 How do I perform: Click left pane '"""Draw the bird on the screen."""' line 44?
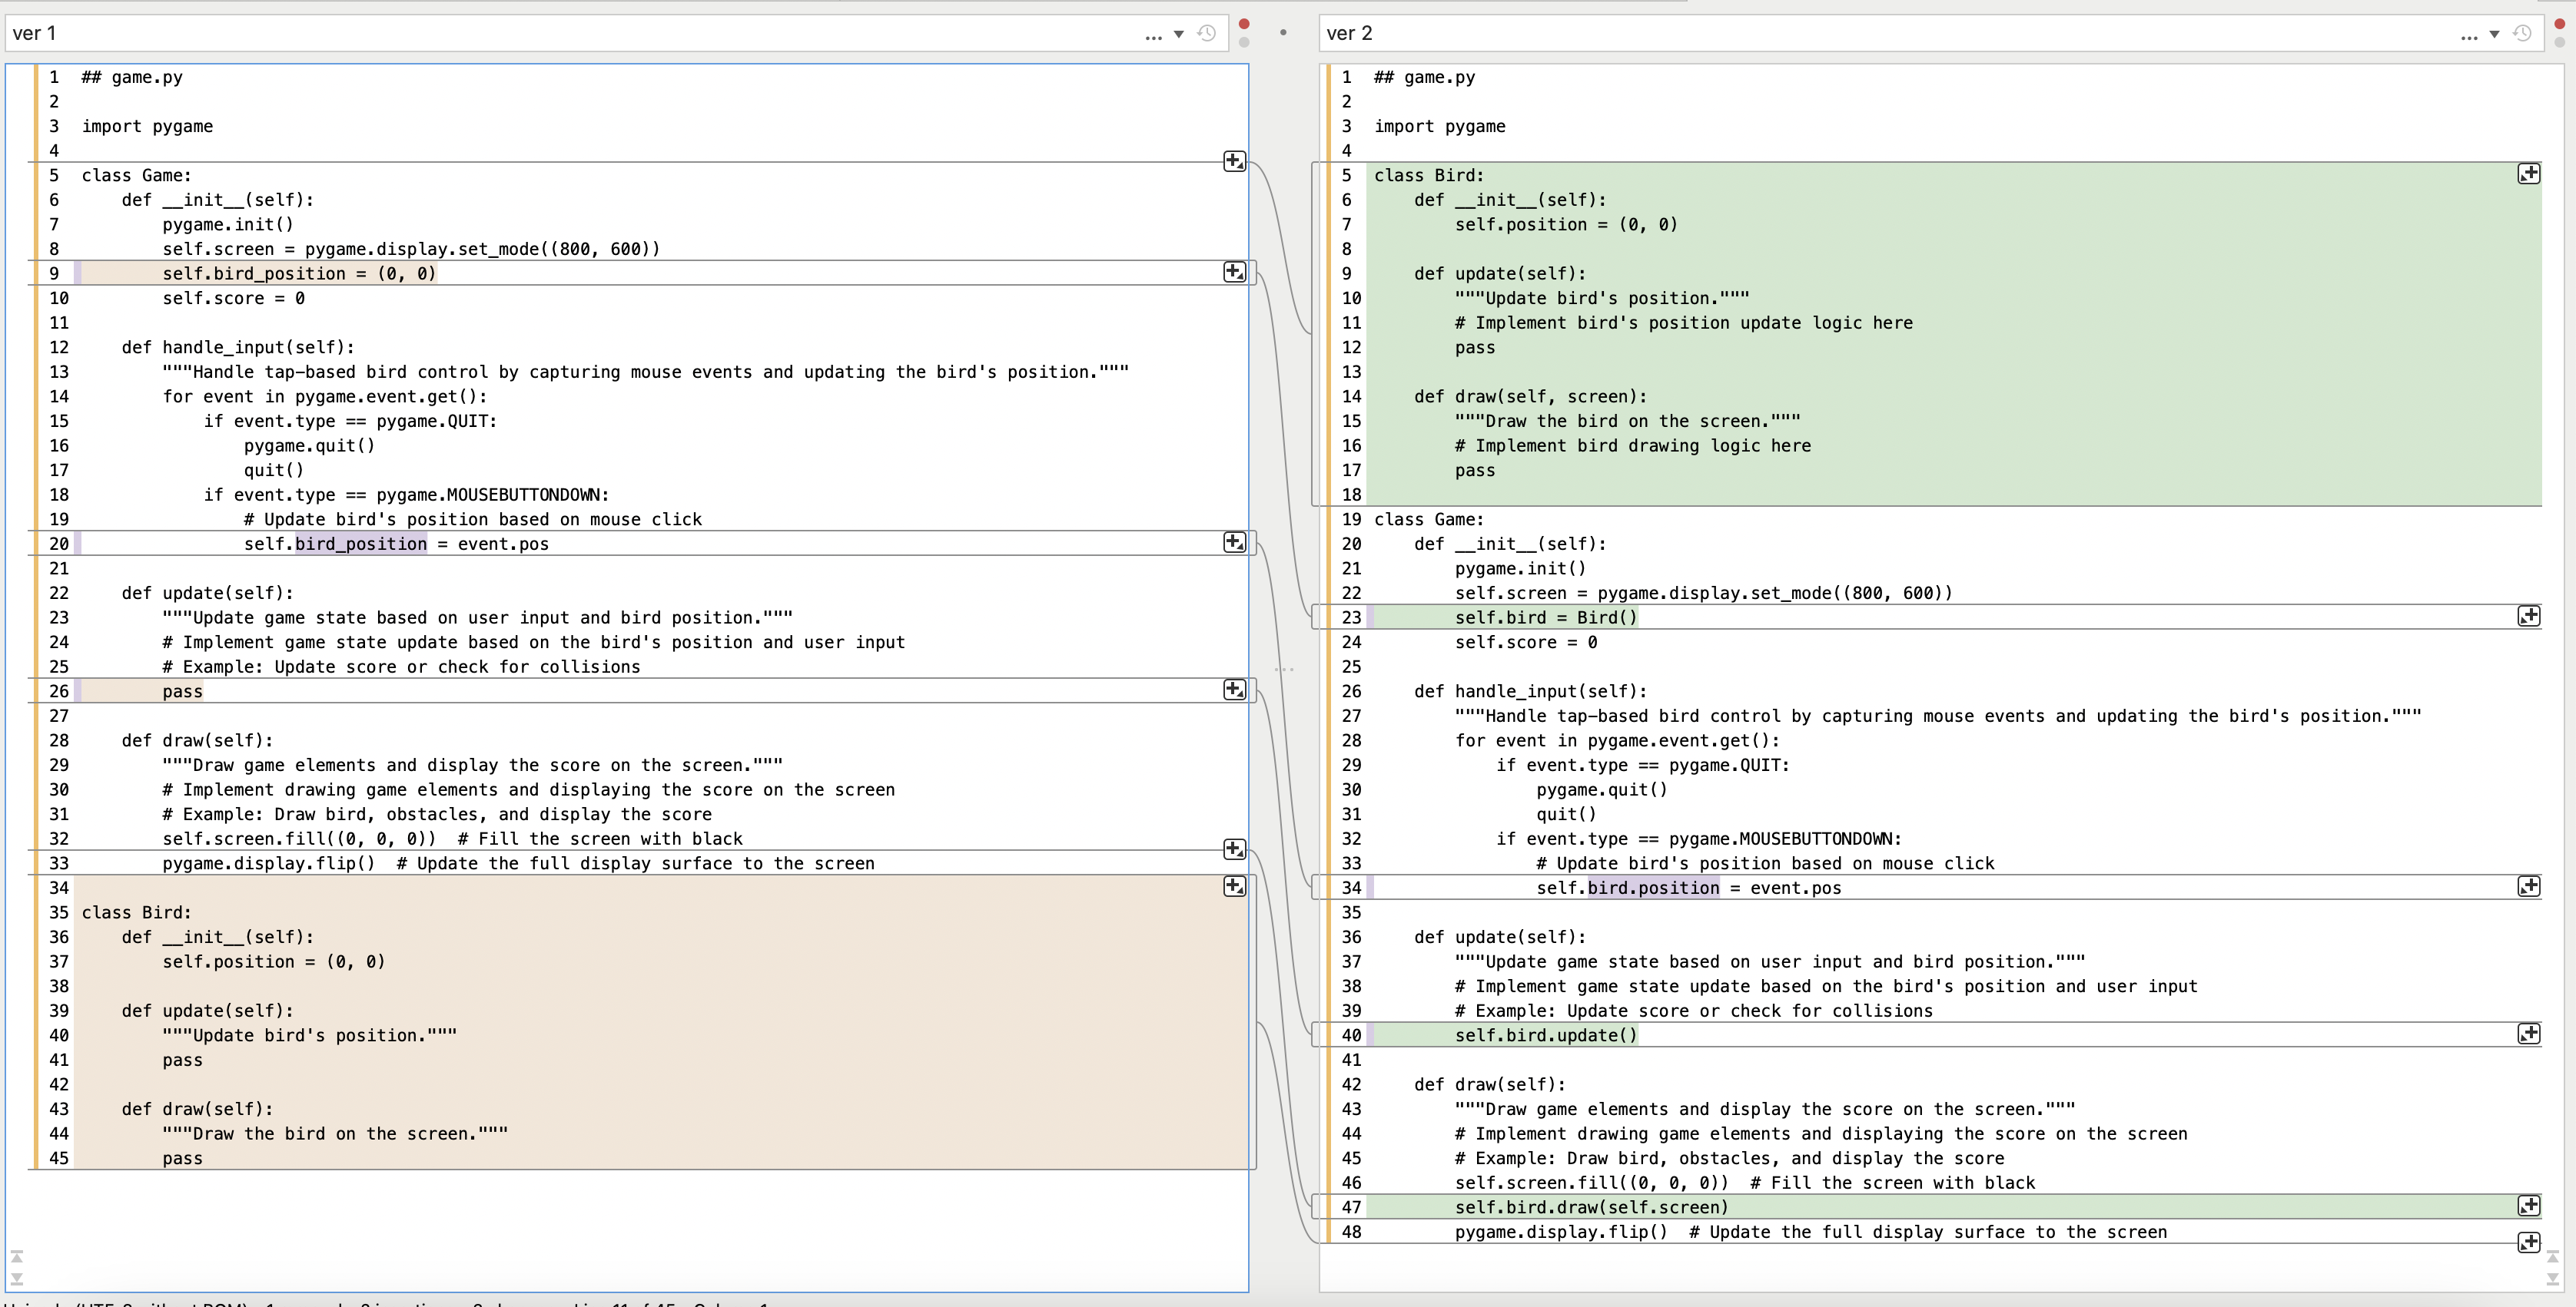click(x=335, y=1133)
